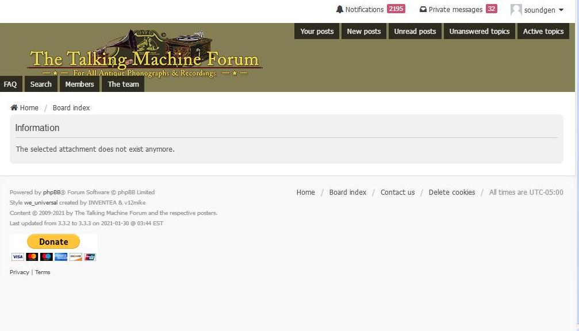This screenshot has height=331, width=579.
Task: Go to Unanswered topics
Action: [x=480, y=32]
